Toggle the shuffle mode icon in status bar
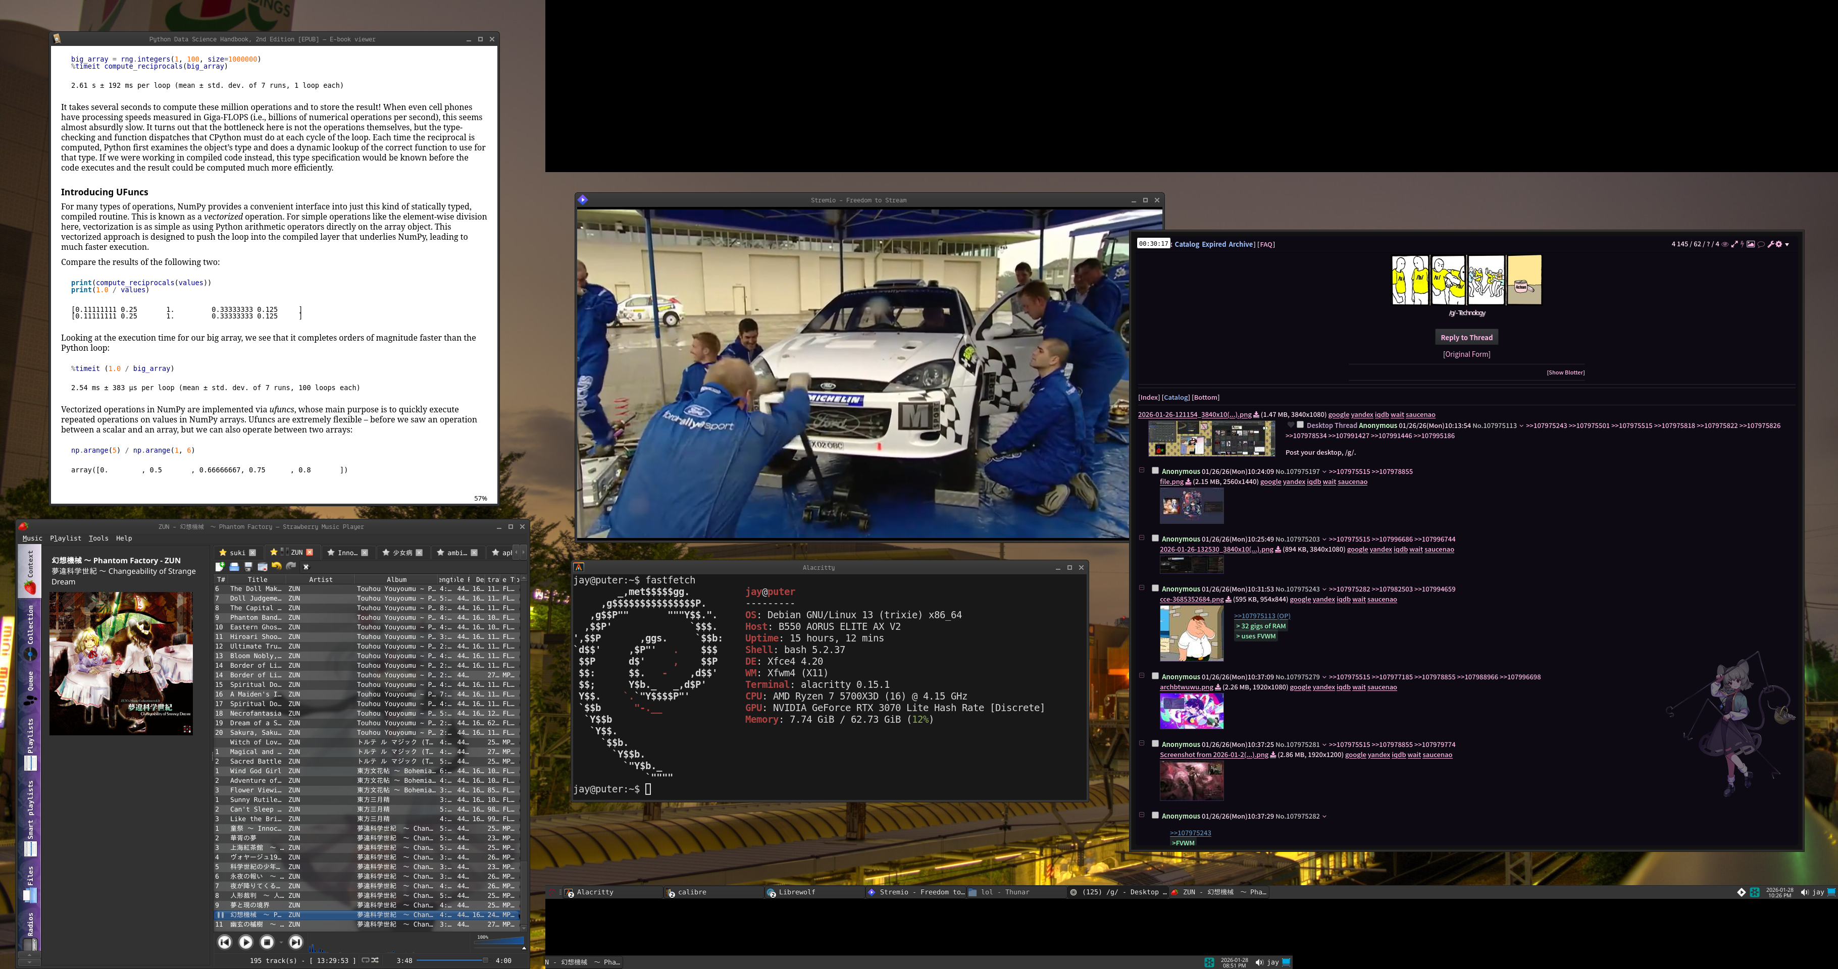The height and width of the screenshot is (969, 1838). click(375, 960)
